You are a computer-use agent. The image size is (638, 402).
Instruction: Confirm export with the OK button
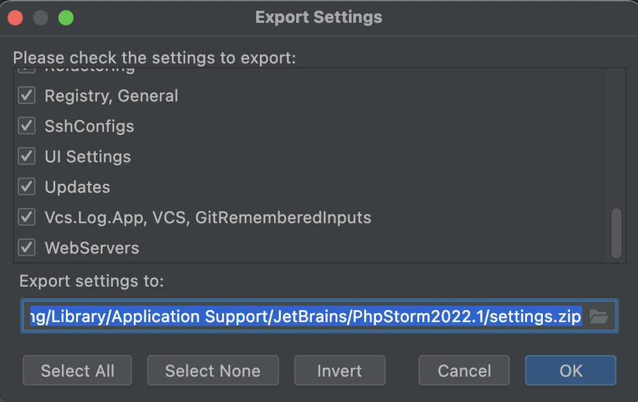click(x=570, y=371)
